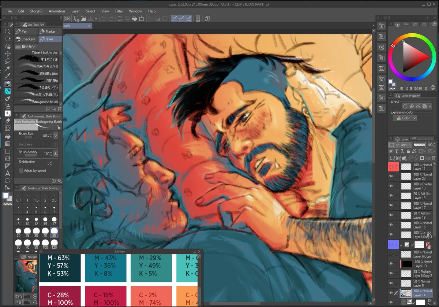Screen dimensions: 439x307
Task: Select the Eyedropper tool
Action: [x=7, y=76]
